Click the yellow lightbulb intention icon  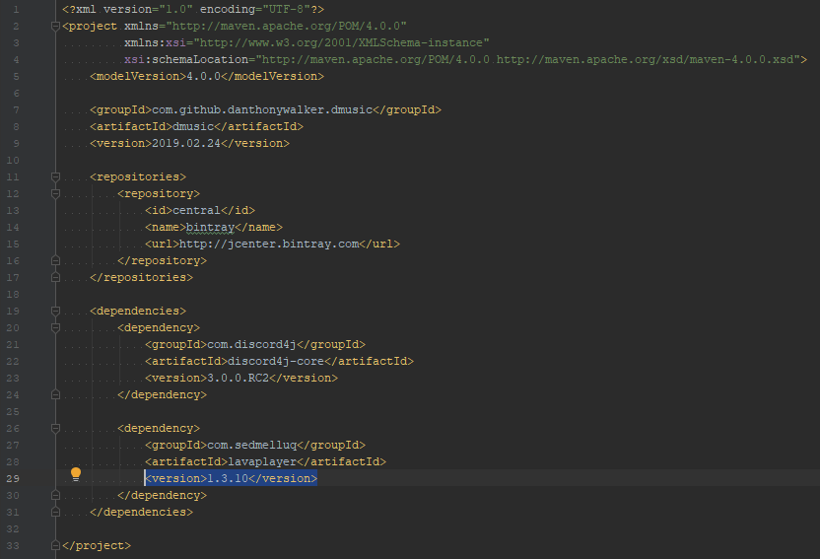tap(76, 474)
